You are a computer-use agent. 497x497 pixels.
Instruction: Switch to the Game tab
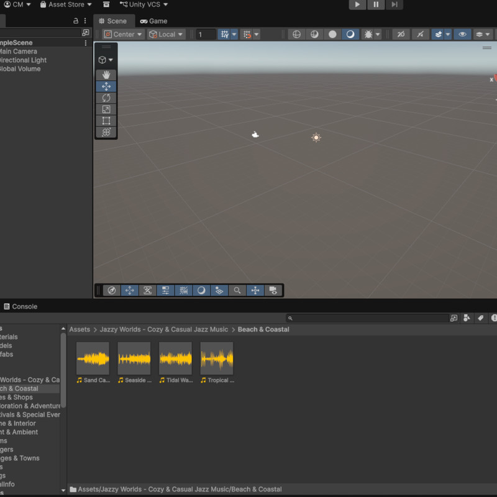pyautogui.click(x=153, y=21)
